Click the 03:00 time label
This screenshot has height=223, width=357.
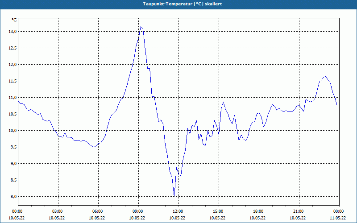tap(58, 211)
